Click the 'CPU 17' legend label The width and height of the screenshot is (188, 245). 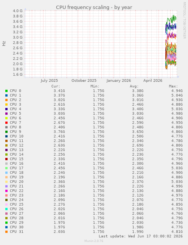(17, 168)
